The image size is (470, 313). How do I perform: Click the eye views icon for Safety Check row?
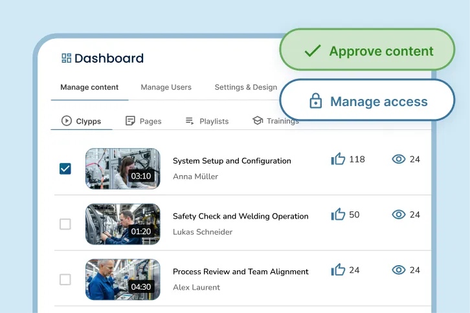coord(399,215)
